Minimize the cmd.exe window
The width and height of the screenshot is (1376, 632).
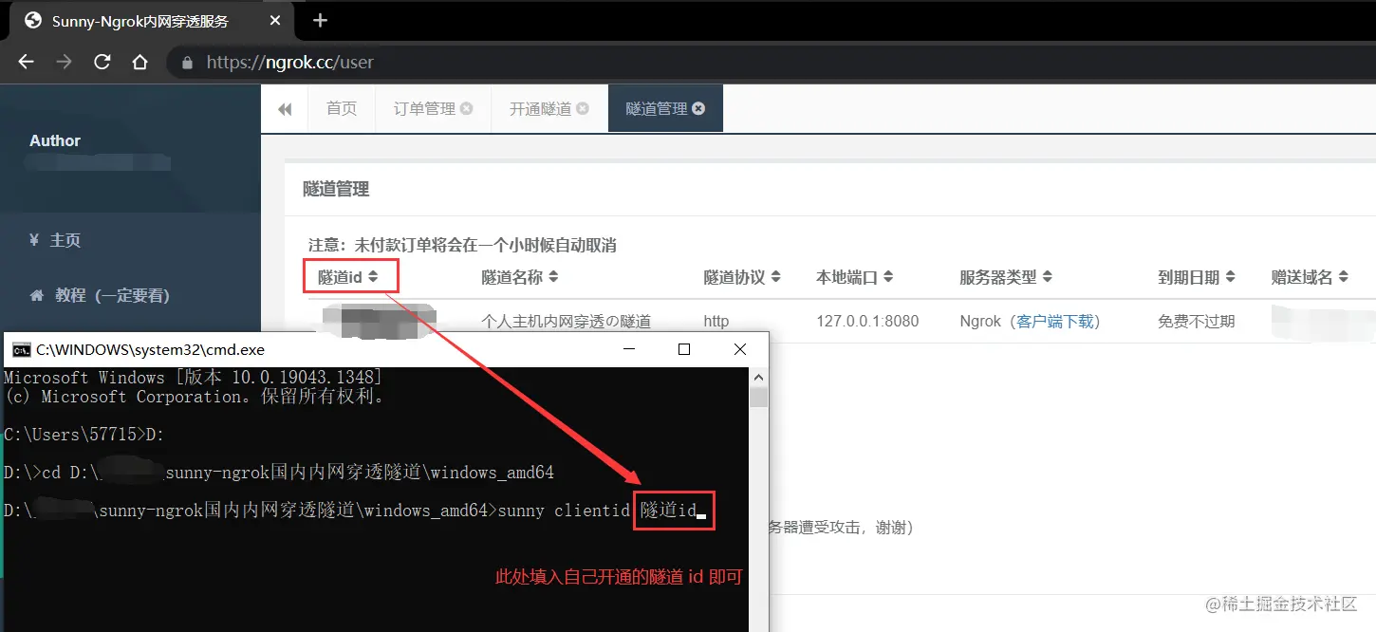click(x=631, y=349)
